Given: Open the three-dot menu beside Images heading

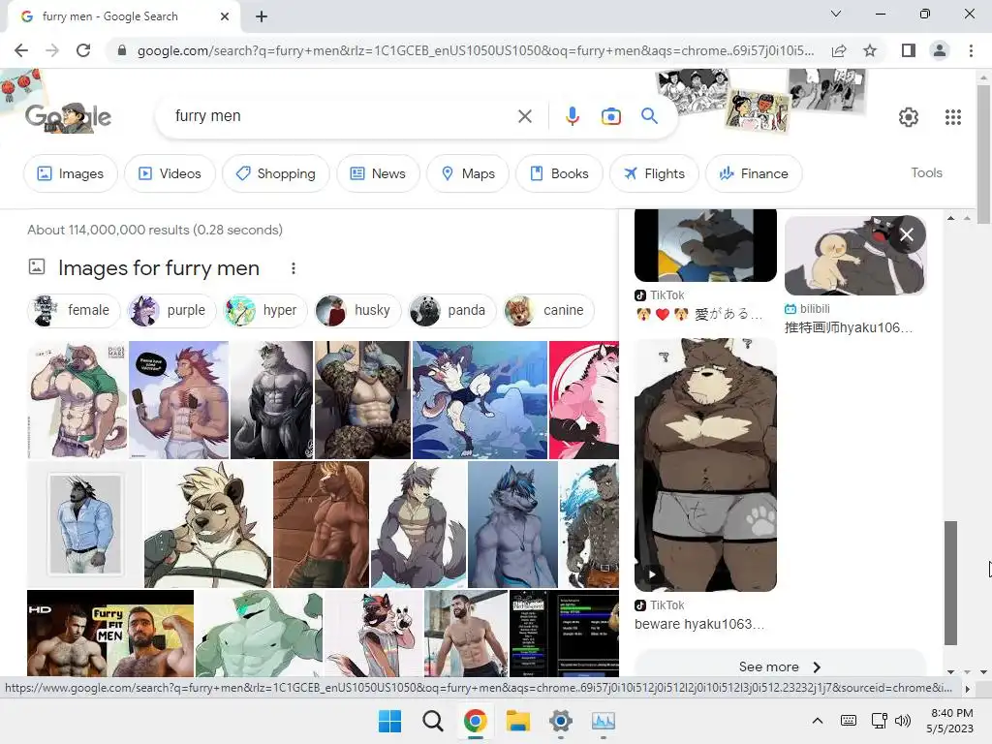Looking at the screenshot, I should [293, 268].
